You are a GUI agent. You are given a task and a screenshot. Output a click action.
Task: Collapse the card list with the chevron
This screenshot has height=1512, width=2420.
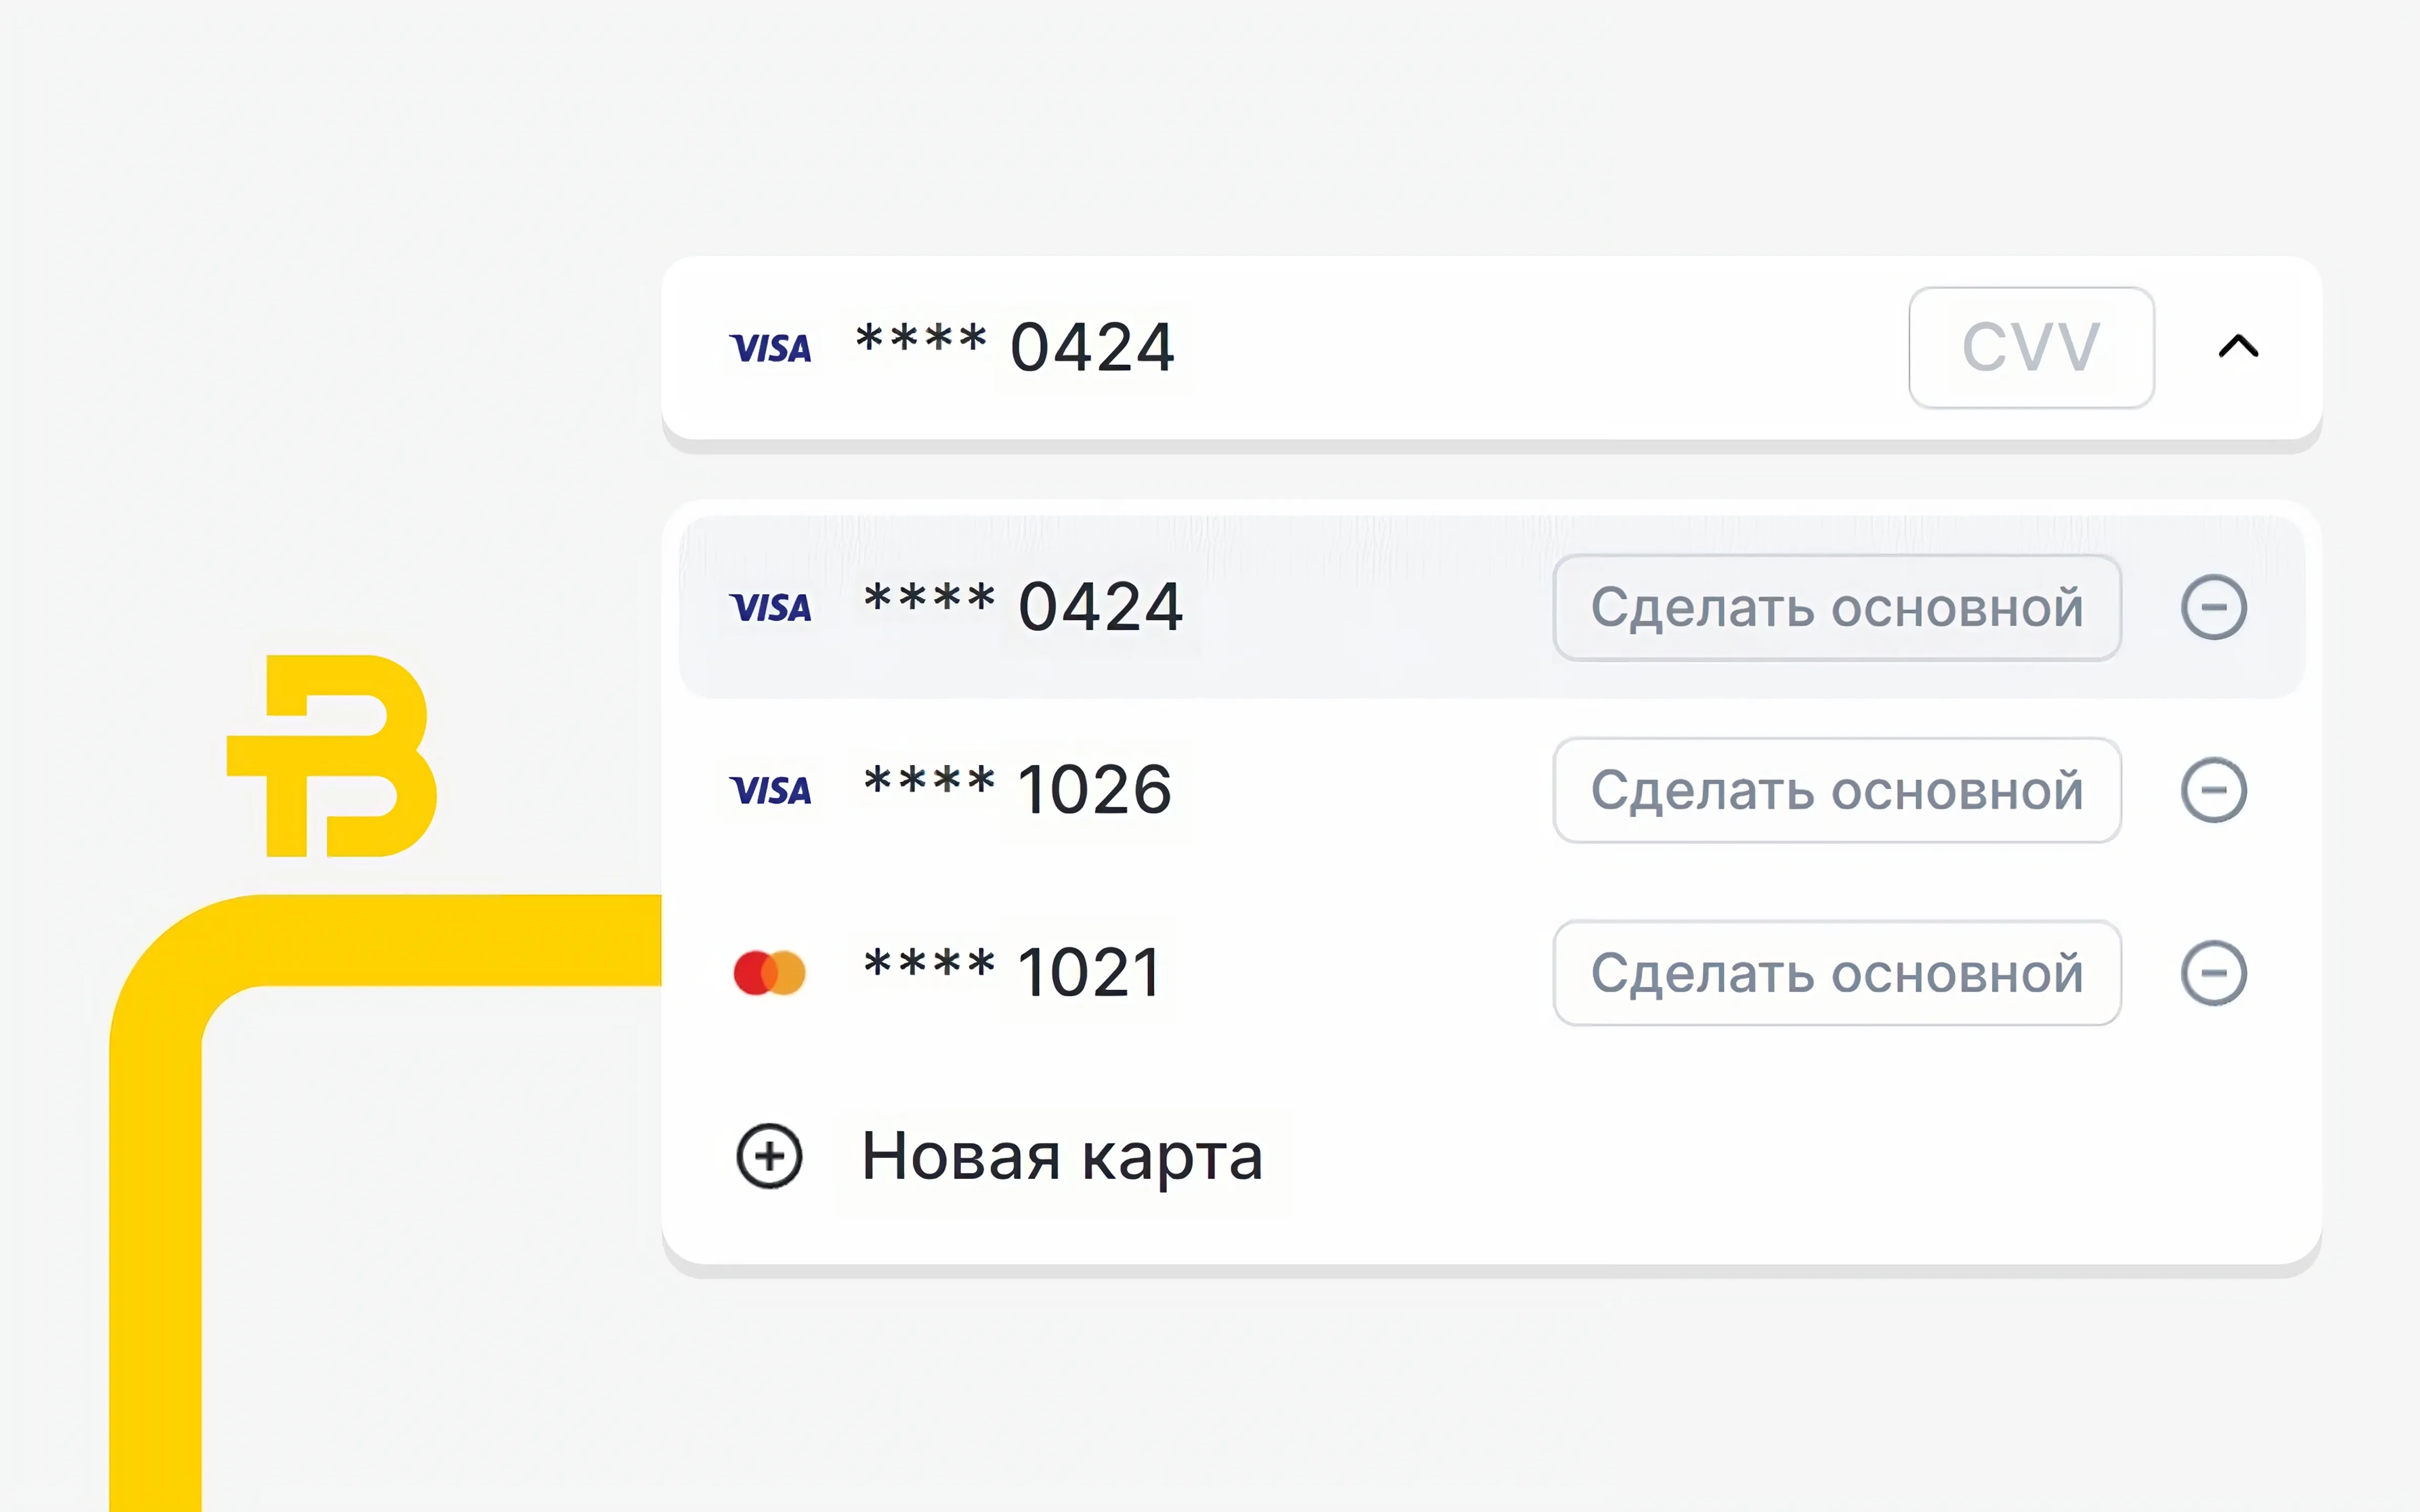[2238, 347]
